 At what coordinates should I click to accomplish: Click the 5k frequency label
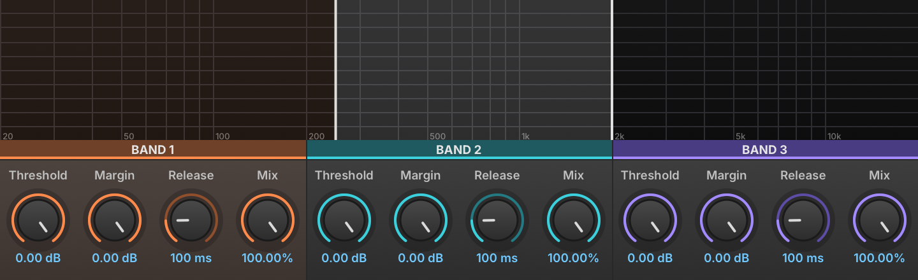tap(740, 136)
